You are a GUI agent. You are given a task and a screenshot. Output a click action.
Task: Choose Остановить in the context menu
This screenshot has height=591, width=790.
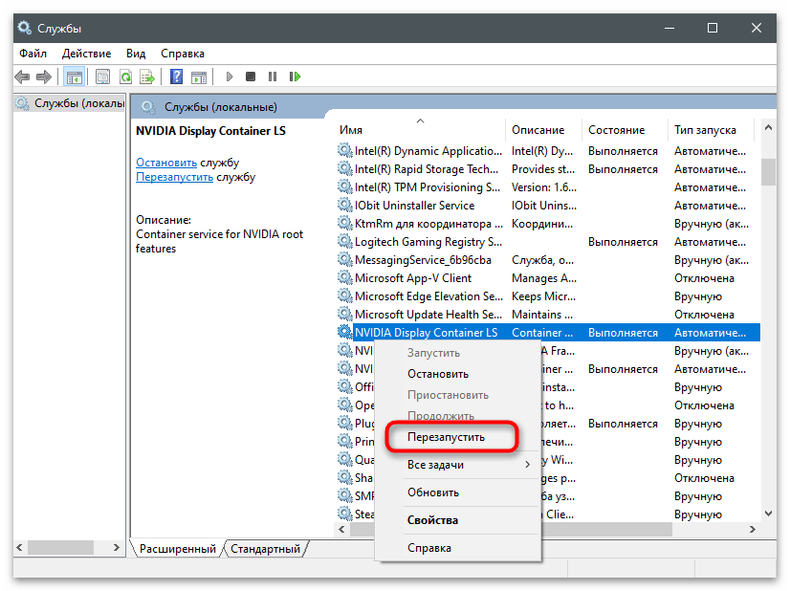click(x=438, y=374)
